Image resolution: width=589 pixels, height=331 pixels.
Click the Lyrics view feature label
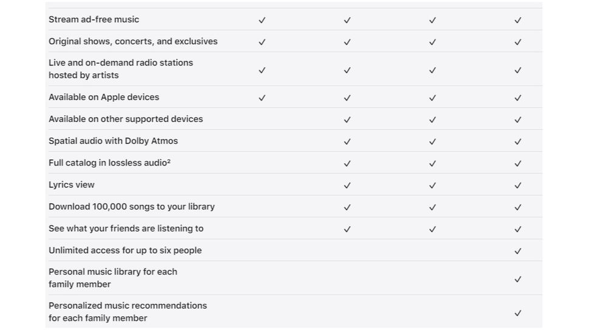(x=72, y=184)
